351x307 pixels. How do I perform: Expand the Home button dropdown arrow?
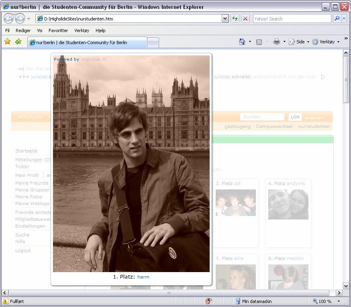250,42
